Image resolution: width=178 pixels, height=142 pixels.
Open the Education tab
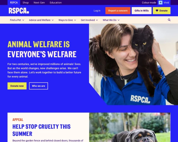56,2
